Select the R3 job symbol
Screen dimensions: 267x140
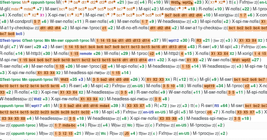199,41
